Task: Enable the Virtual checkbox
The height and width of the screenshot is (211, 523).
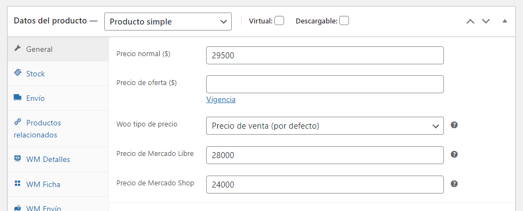Action: click(279, 21)
